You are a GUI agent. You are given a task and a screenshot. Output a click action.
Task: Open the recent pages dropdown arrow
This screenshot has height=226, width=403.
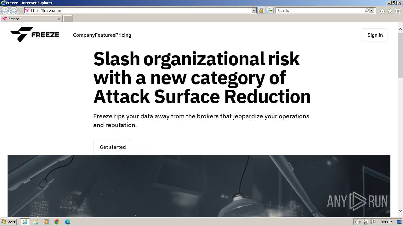point(20,11)
